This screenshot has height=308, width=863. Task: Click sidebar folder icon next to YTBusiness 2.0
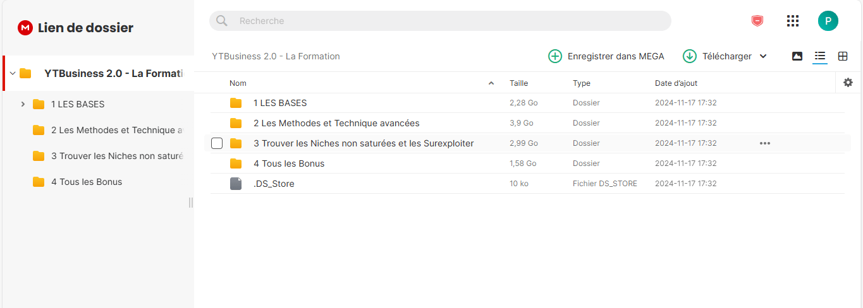pos(25,73)
